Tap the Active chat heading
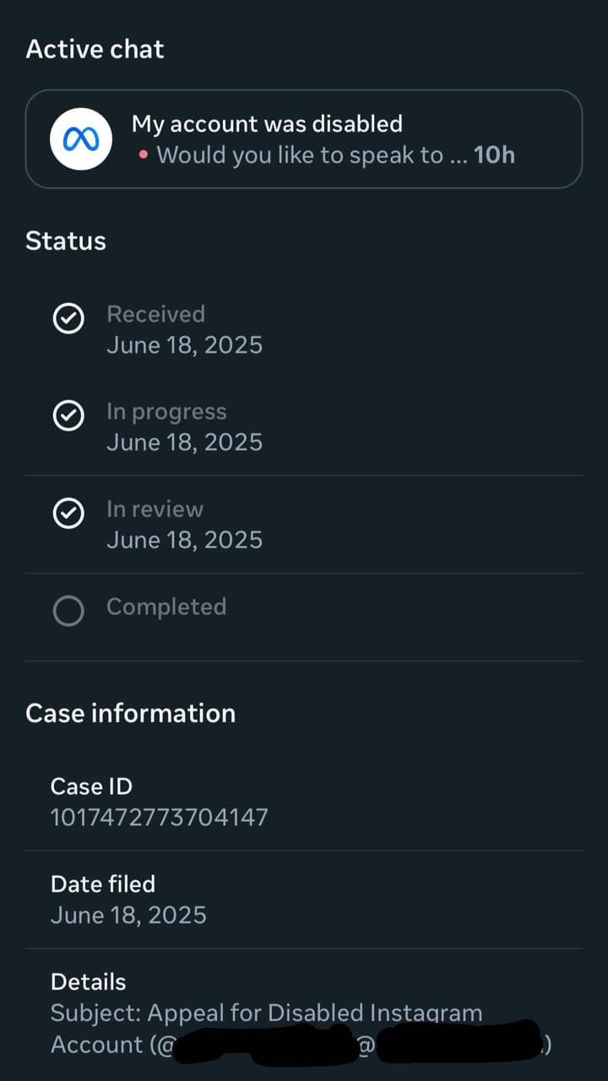 pos(95,49)
